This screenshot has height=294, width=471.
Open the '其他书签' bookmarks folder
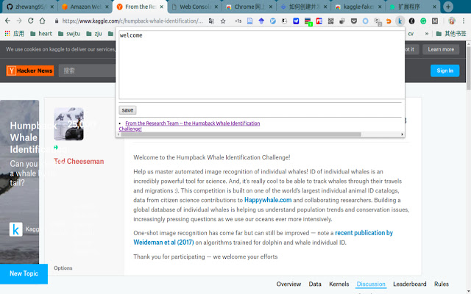click(x=451, y=34)
